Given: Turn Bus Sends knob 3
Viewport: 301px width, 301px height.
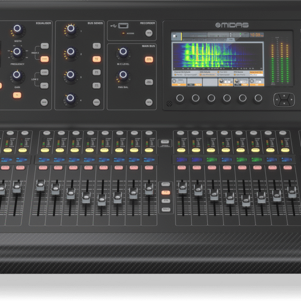Looking at the screenshot, I should [x=71, y=76].
